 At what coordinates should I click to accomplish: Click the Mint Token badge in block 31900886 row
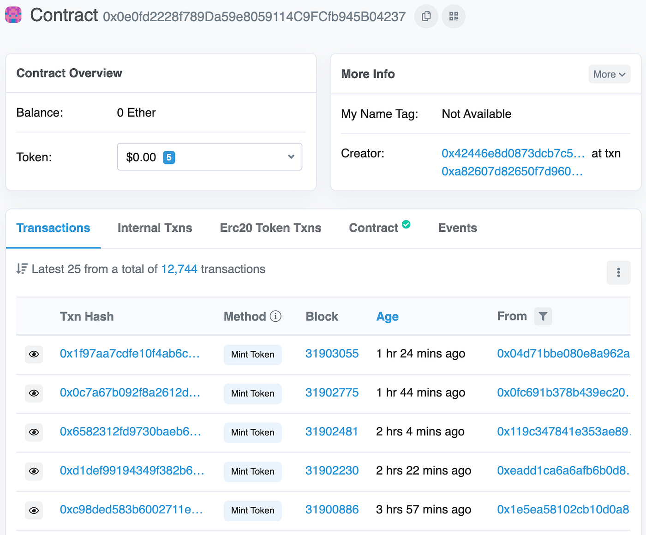(x=252, y=511)
